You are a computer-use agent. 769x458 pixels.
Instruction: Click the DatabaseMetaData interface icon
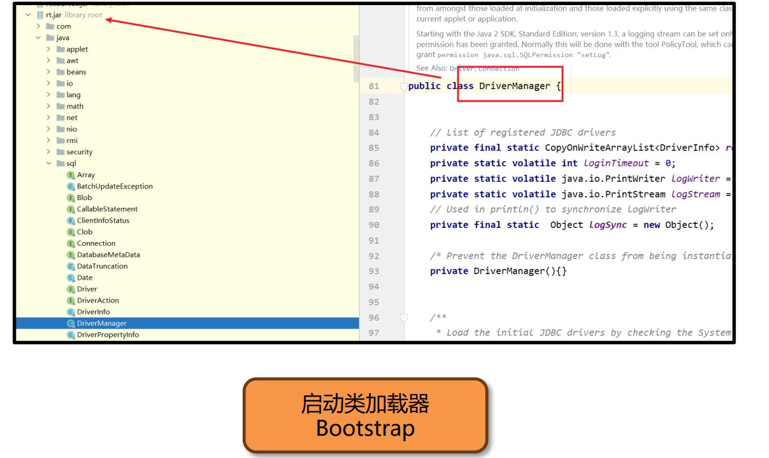(71, 255)
